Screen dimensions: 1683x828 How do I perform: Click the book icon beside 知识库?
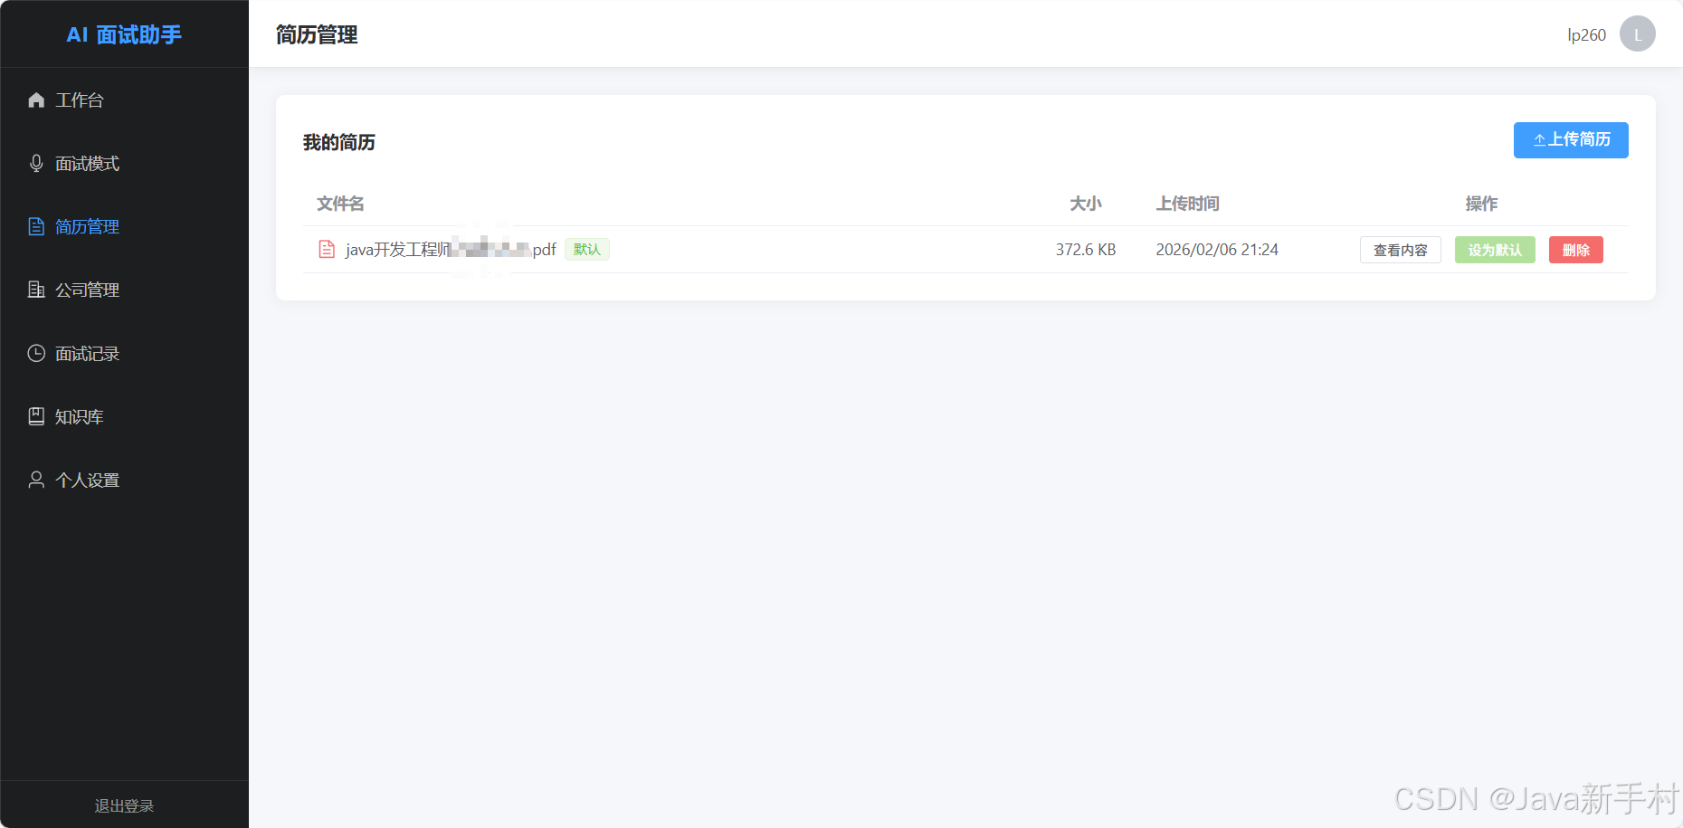(x=36, y=417)
